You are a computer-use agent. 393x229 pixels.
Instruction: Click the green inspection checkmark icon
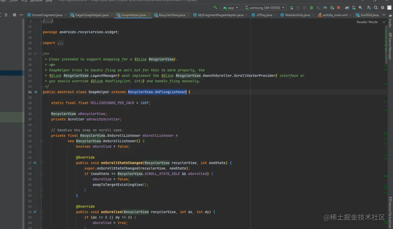point(384,22)
